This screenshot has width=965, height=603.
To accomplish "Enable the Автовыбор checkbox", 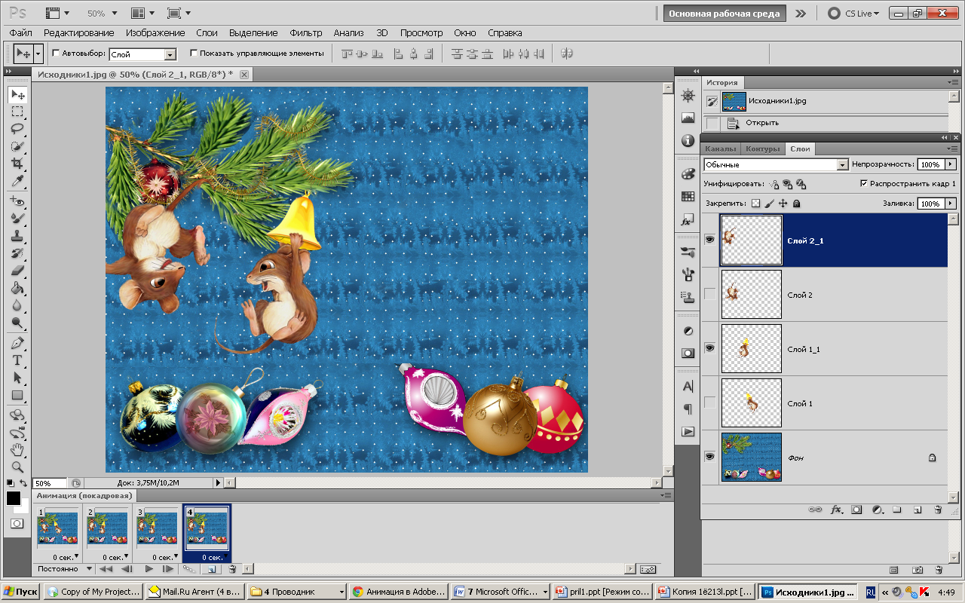I will pyautogui.click(x=56, y=54).
